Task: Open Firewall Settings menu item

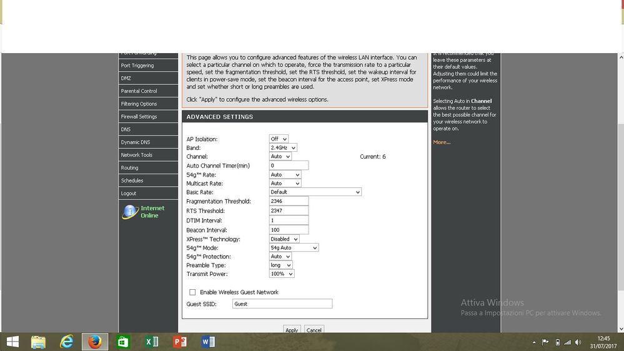Action: pos(148,116)
